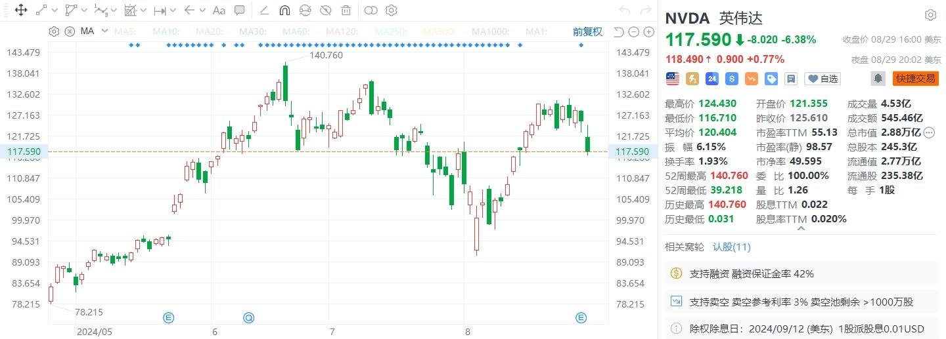Open the 前复权 adjustment selector
This screenshot has height=339, width=946.
[587, 31]
